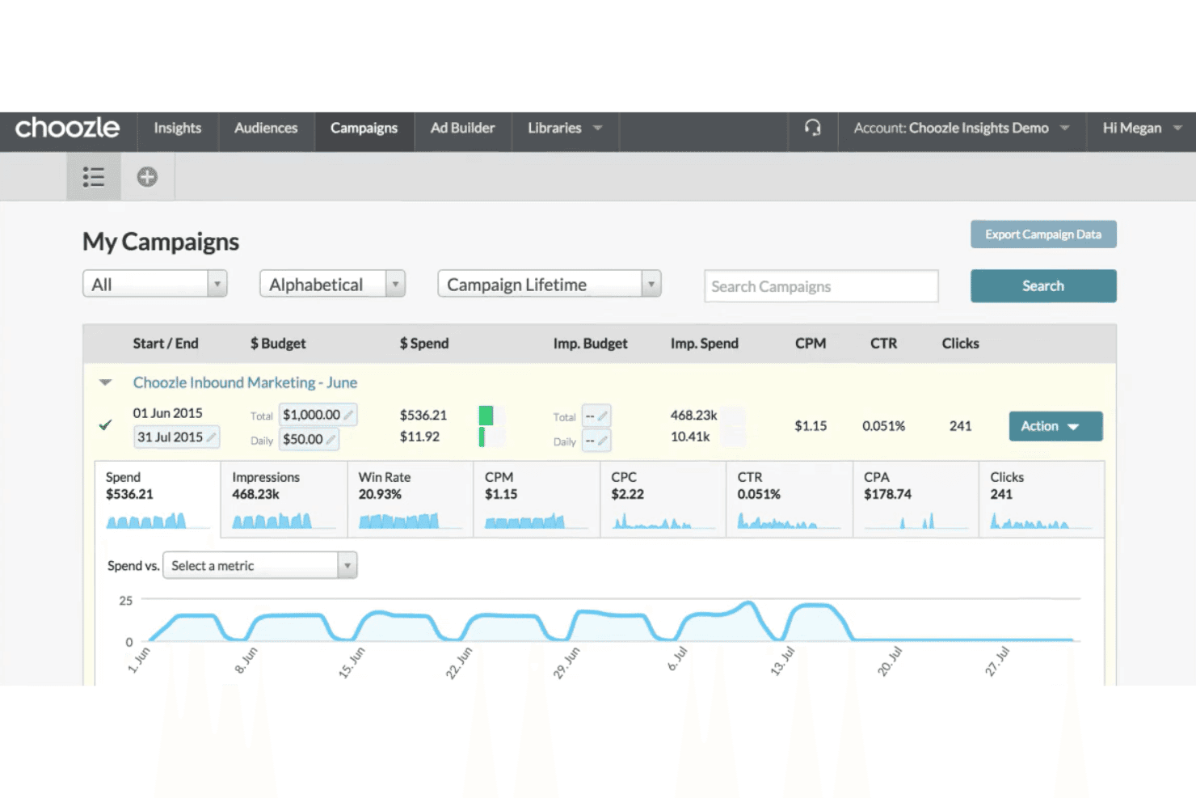The width and height of the screenshot is (1196, 798).
Task: Edit the end date 31 Jul 2015
Action: tap(177, 437)
